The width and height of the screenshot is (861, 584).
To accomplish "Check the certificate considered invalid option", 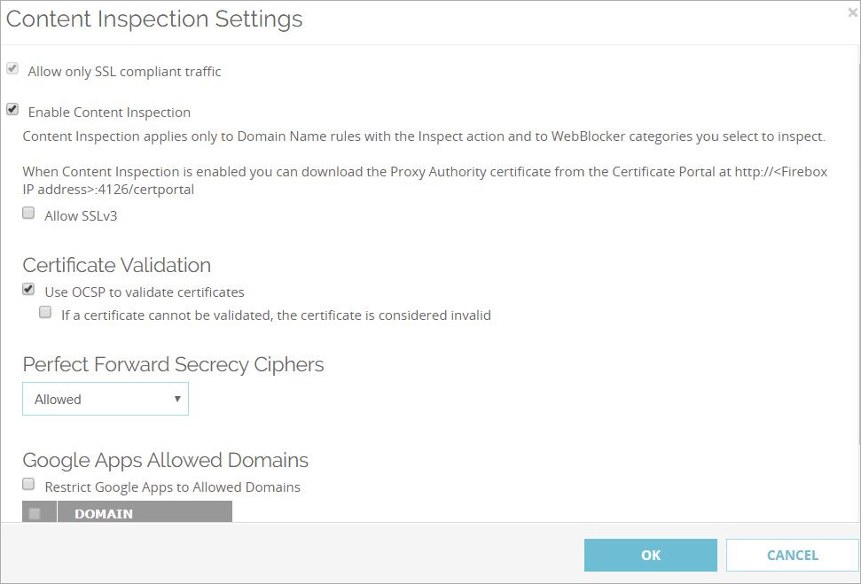I will coord(45,313).
